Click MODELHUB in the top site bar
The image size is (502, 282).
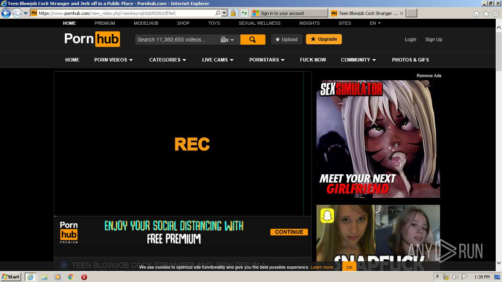(x=146, y=23)
